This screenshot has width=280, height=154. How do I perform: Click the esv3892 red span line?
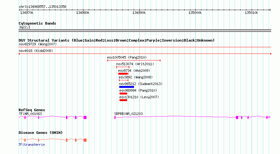coord(124,80)
